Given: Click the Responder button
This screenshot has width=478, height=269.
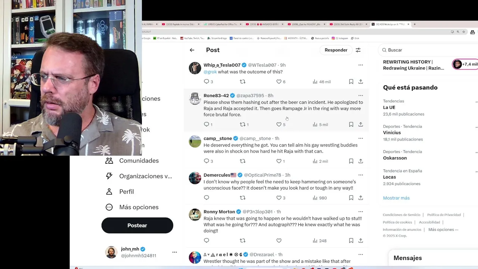Looking at the screenshot, I should point(336,50).
